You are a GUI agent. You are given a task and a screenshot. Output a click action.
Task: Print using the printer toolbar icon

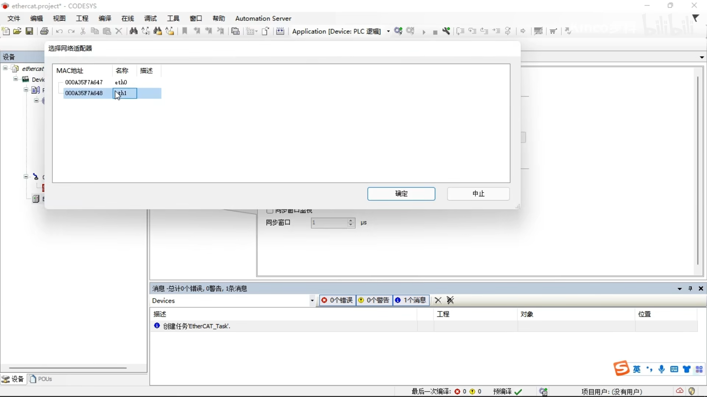coord(45,31)
